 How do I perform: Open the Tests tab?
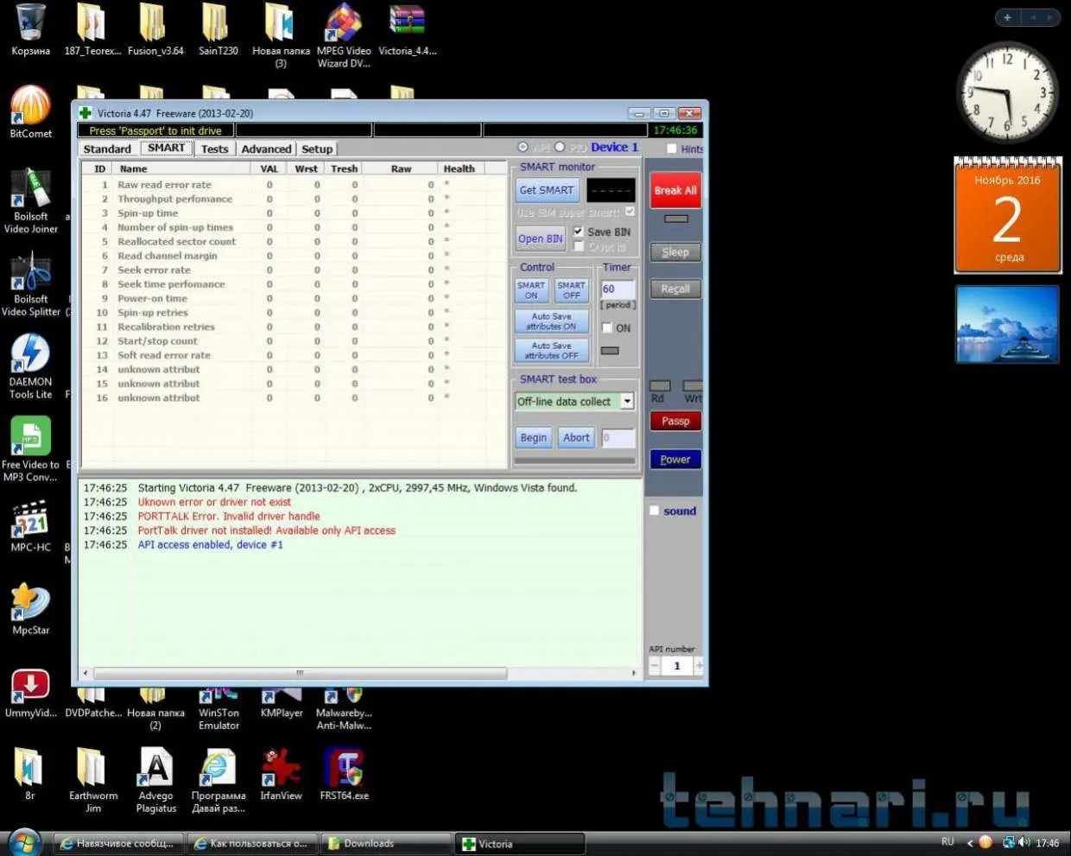pyautogui.click(x=214, y=149)
